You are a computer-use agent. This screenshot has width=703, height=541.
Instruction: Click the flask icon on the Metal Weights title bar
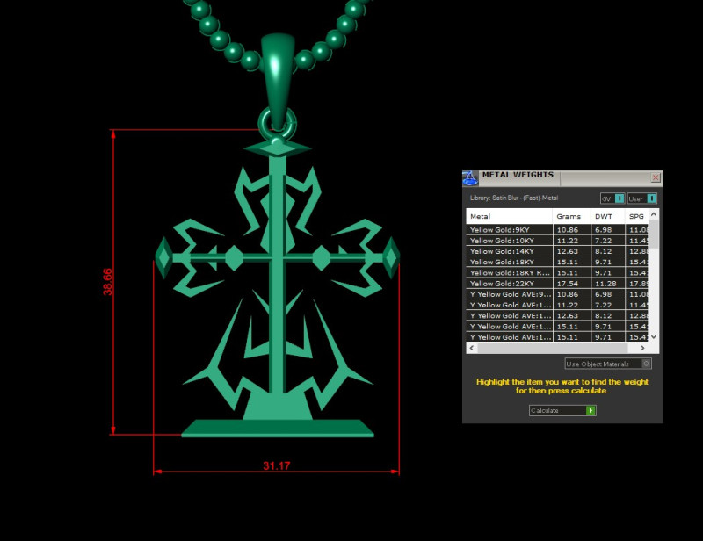point(468,177)
